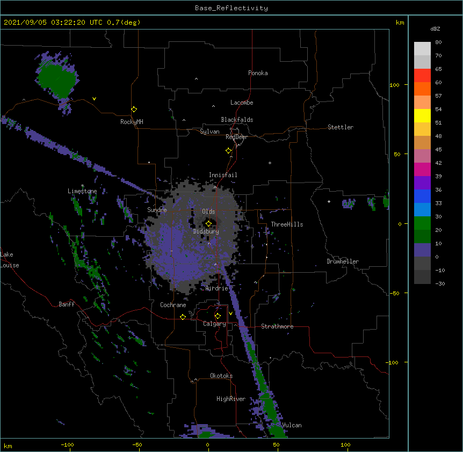Pick the red 65-60 dBZ legend swatch
463x452 pixels.
point(422,75)
